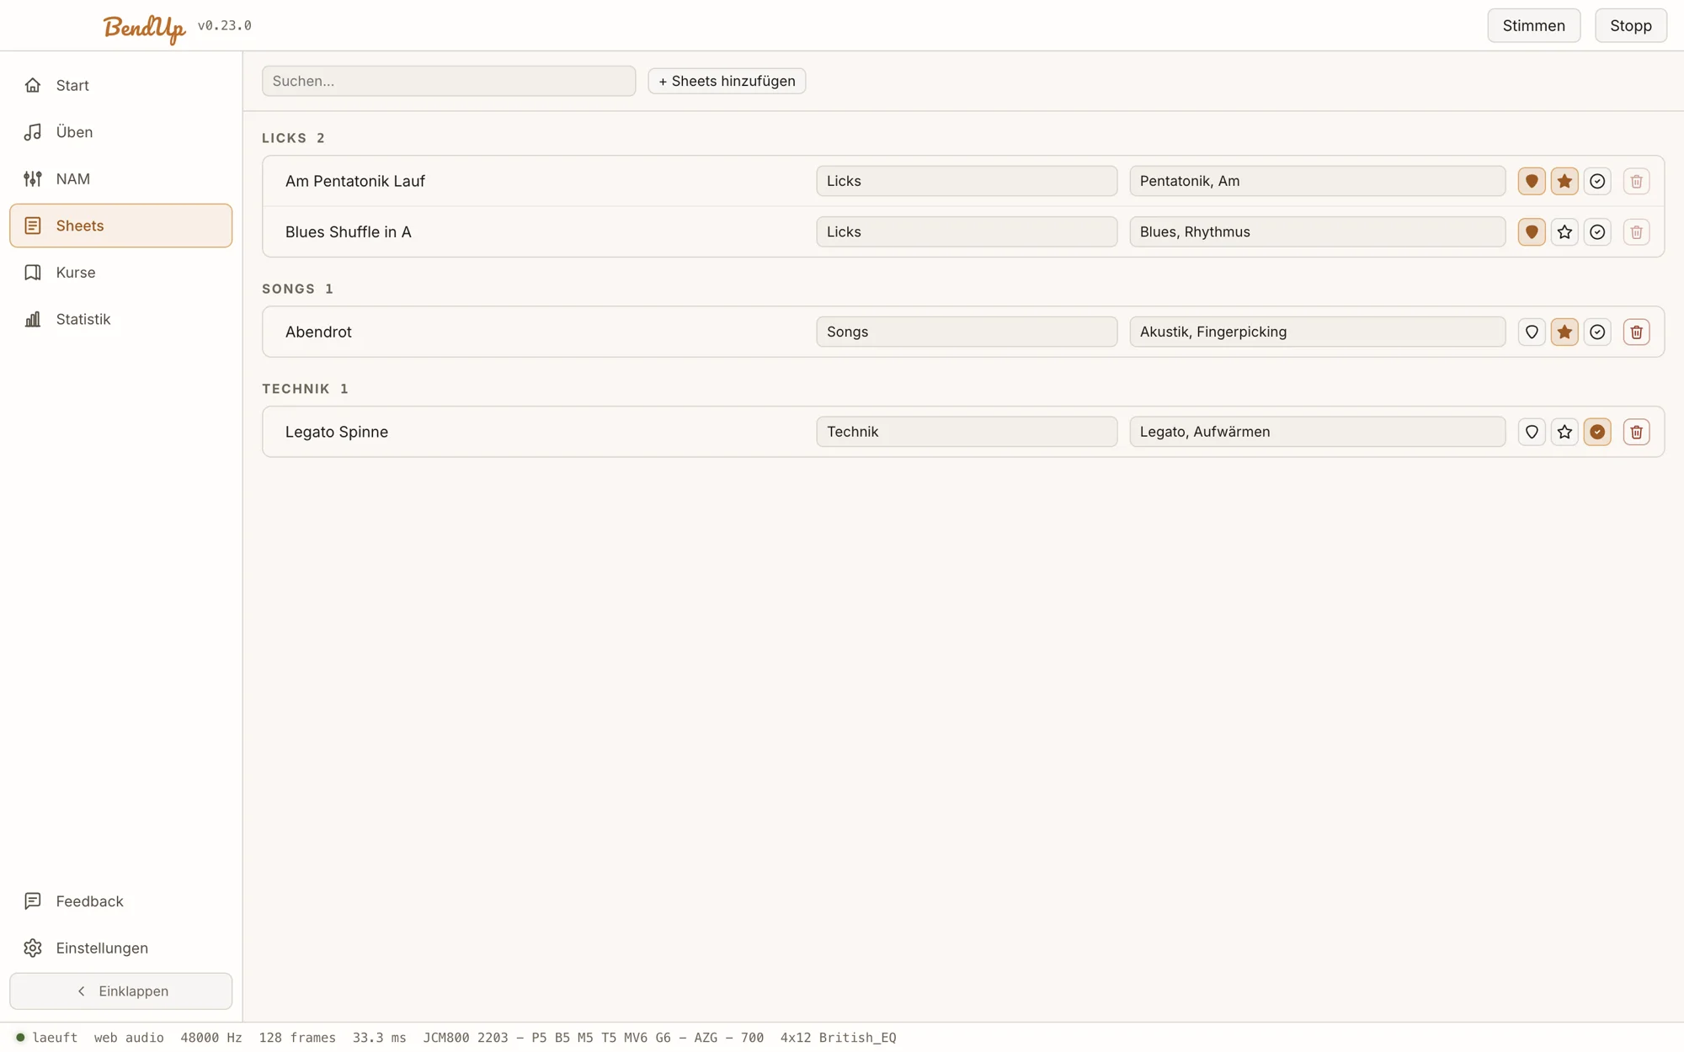Image resolution: width=1684 pixels, height=1052 pixels.
Task: Select Sheets in the sidebar
Action: 120,226
